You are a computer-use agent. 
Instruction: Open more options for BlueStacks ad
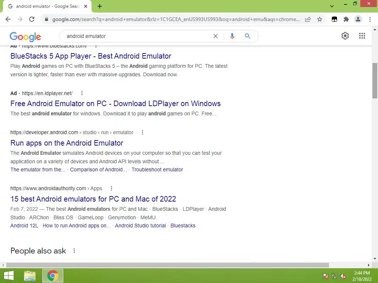pyautogui.click(x=96, y=46)
